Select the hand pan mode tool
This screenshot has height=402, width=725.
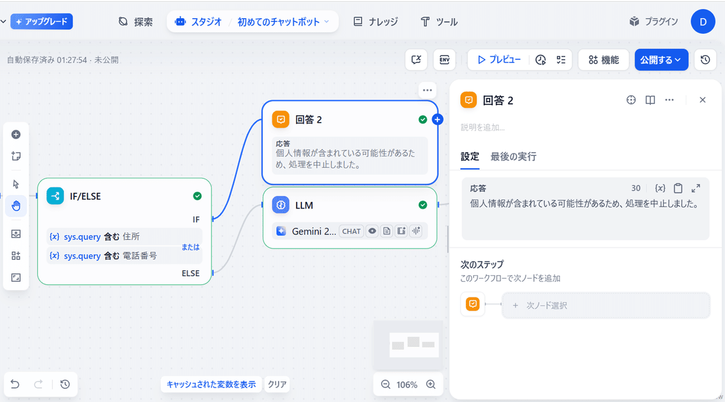coord(16,206)
